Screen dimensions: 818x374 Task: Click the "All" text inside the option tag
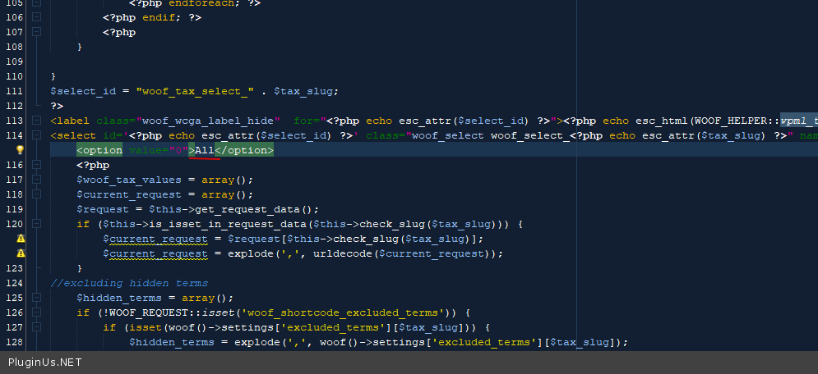coord(205,150)
